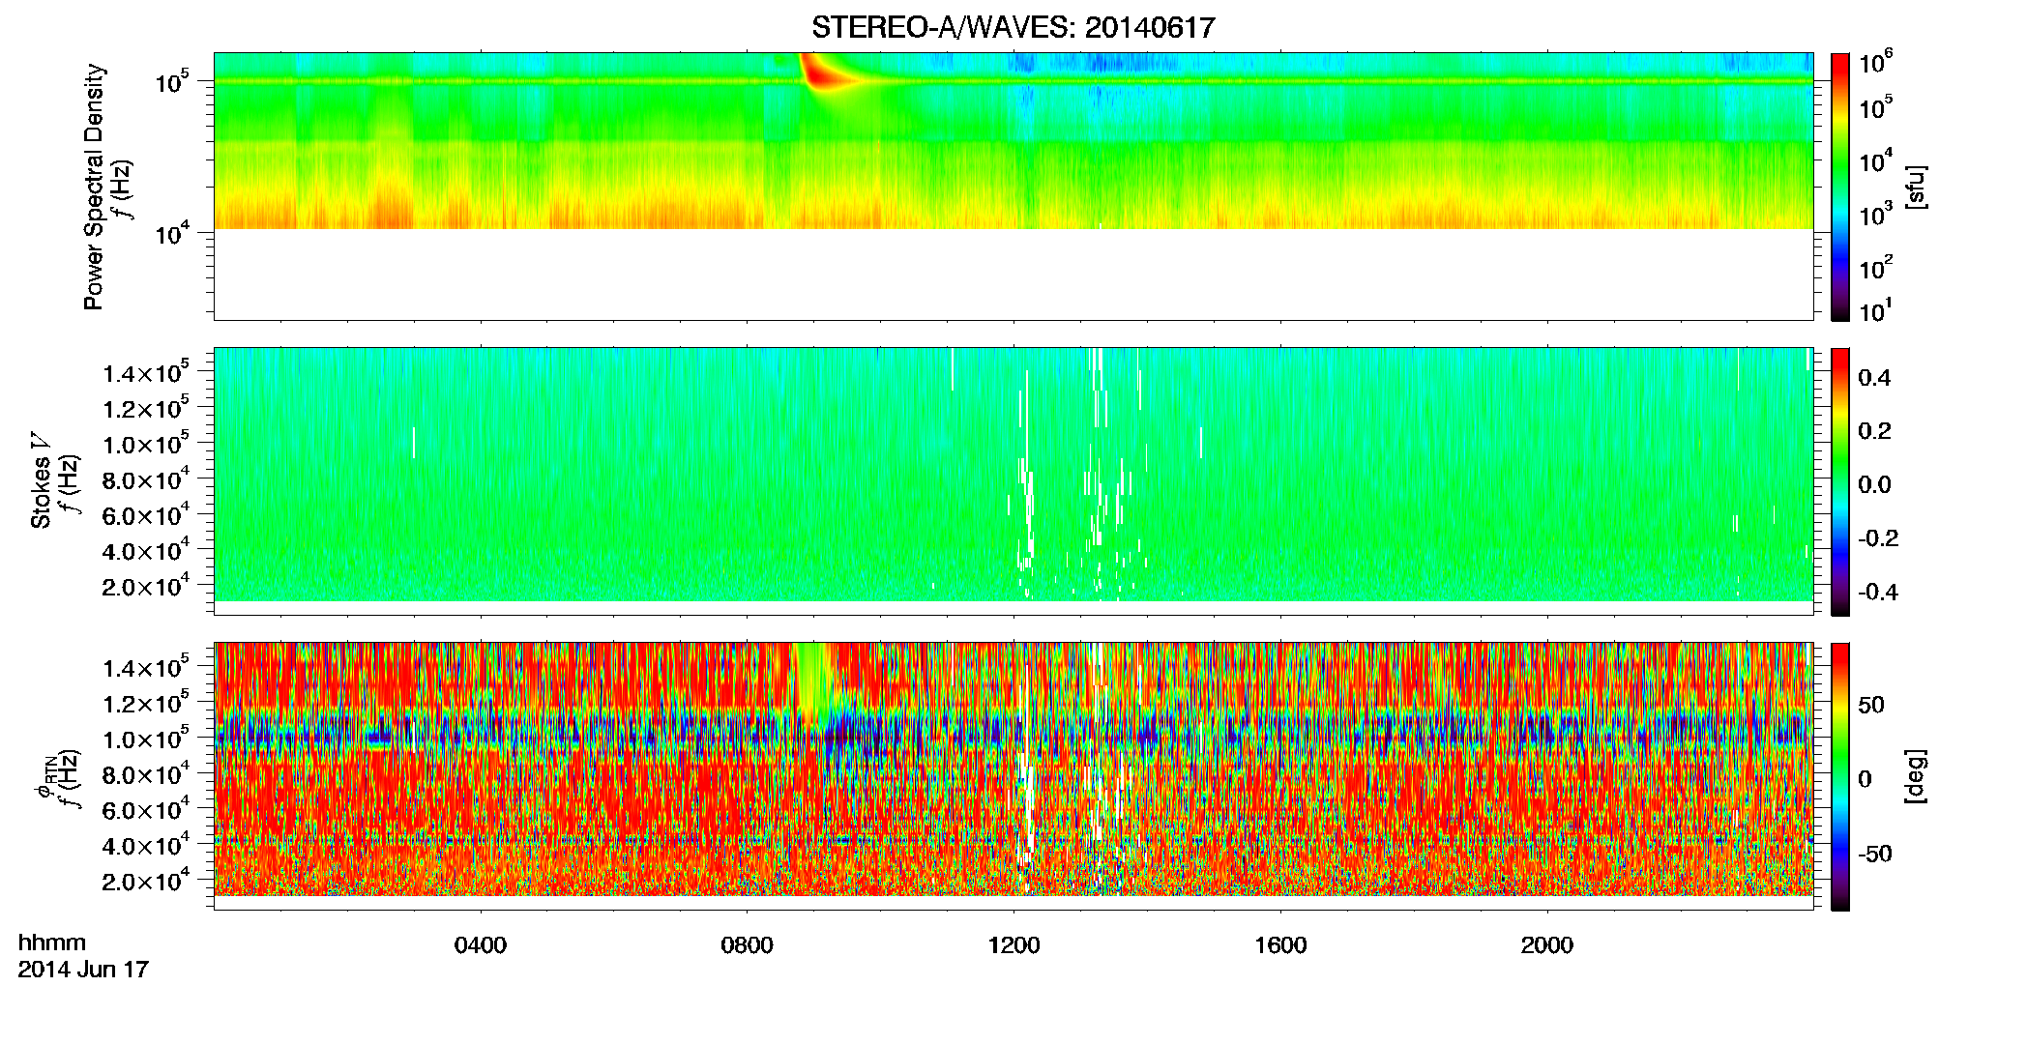Click the date label "2014 Jun 17"
Viewport: 2027px width, 1044px height.
[83, 970]
